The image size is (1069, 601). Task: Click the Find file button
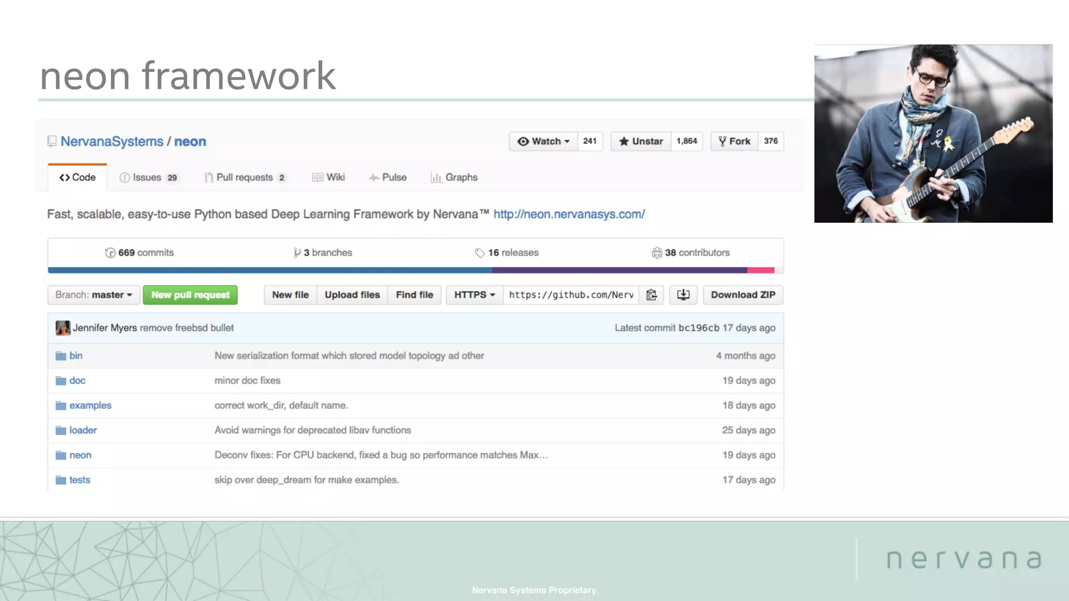pyautogui.click(x=414, y=295)
